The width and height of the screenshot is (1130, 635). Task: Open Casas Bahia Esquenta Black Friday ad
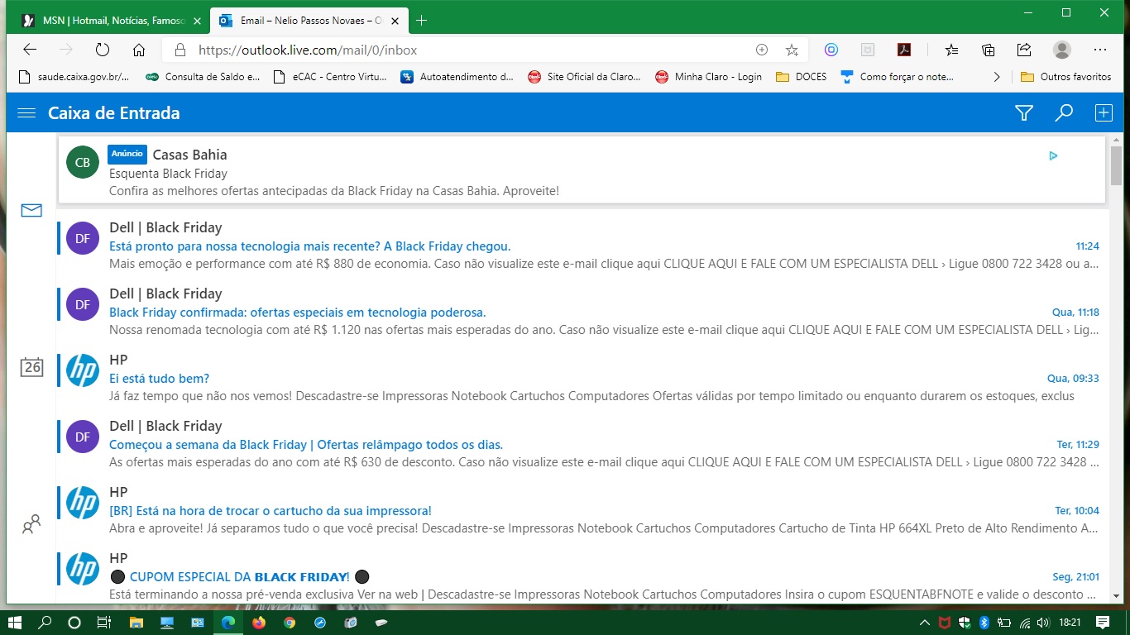(x=582, y=170)
